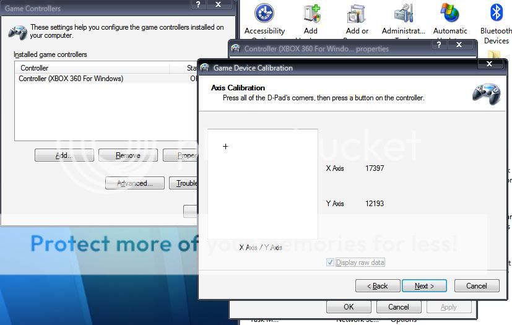Click the Controller column header
The width and height of the screenshot is (512, 325).
(92, 68)
